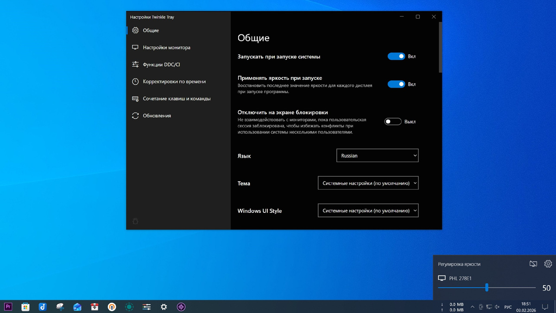
Task: Click the turn-off-displays icon in brightness panel
Action: click(x=533, y=264)
